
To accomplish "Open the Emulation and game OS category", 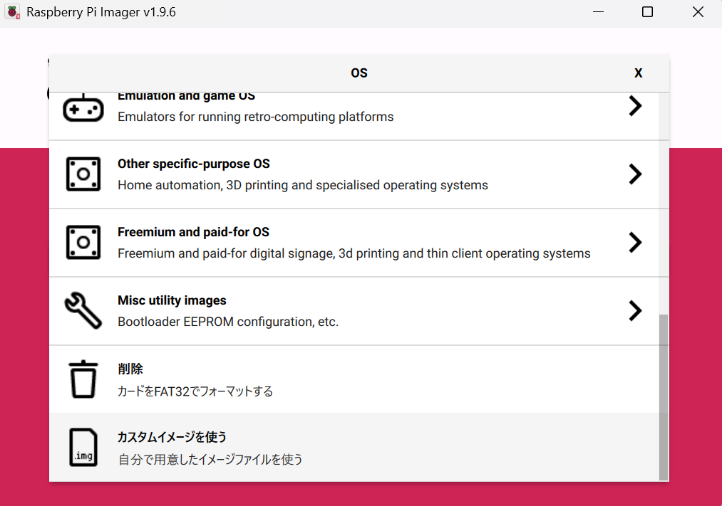I will [354, 116].
